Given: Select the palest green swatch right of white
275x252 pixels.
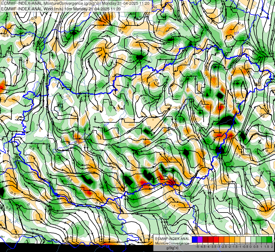Looking at the screenshot, I should pos(253,239).
